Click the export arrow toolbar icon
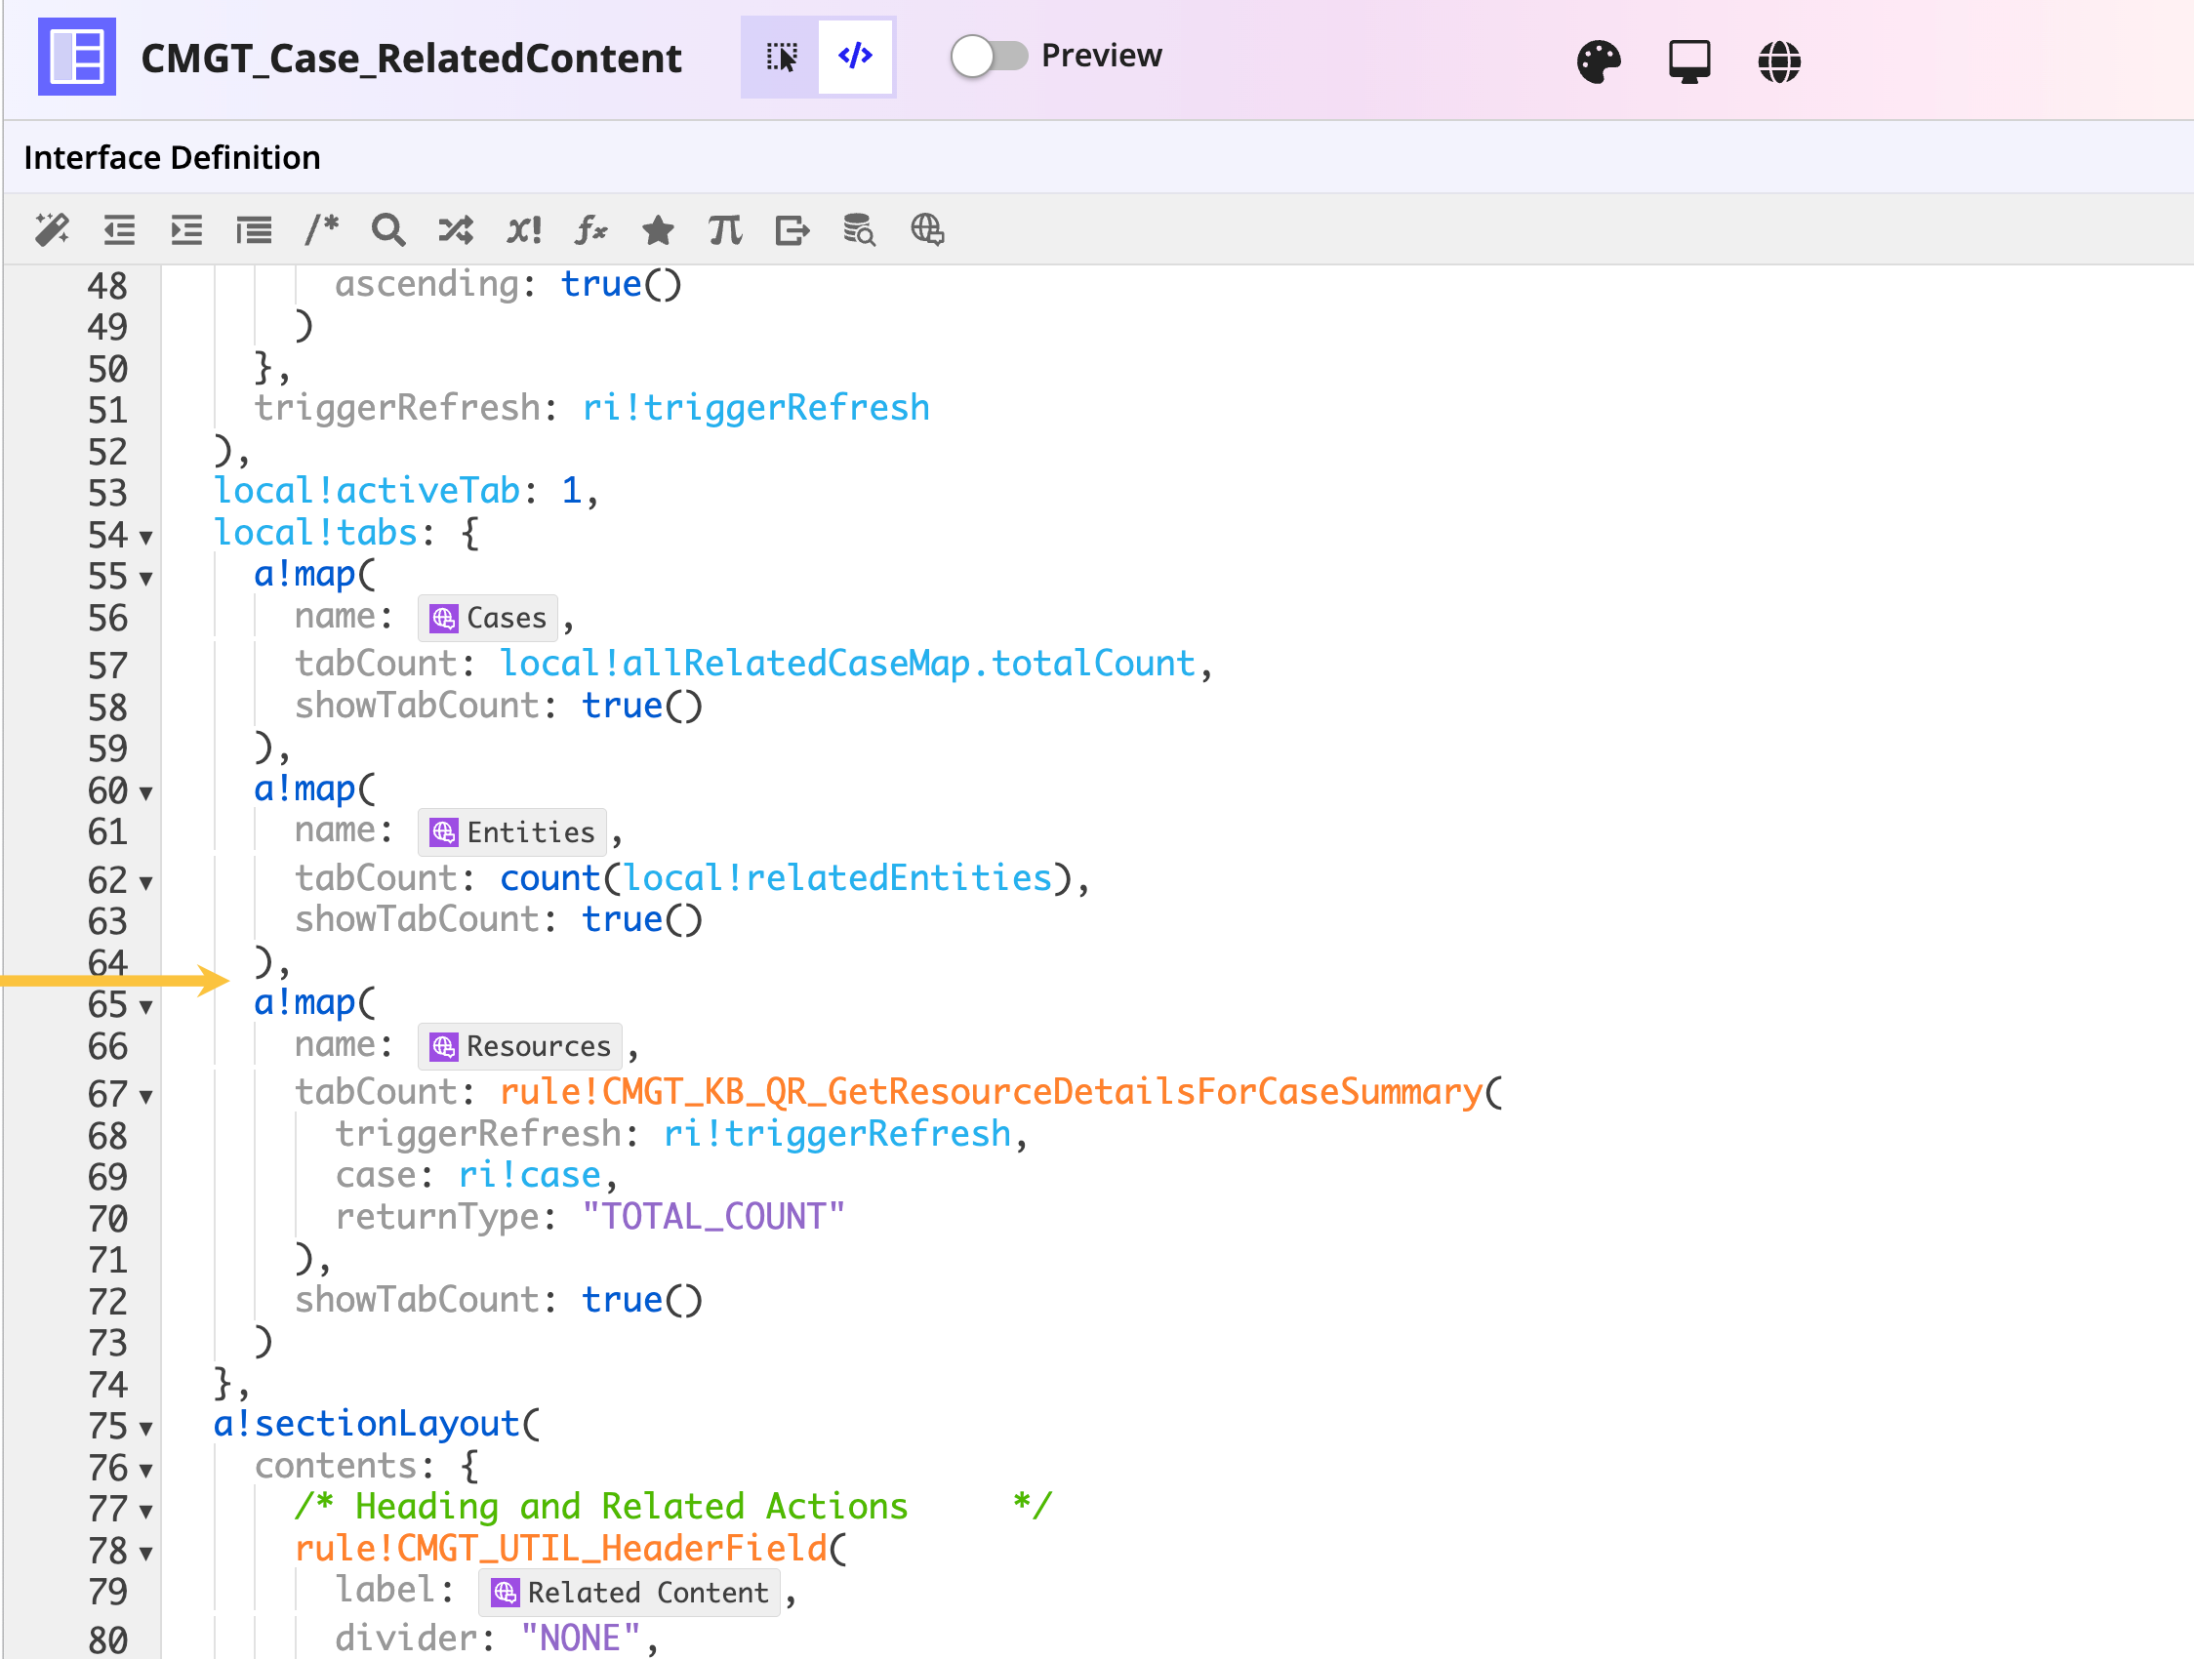The height and width of the screenshot is (1659, 2194). point(792,230)
